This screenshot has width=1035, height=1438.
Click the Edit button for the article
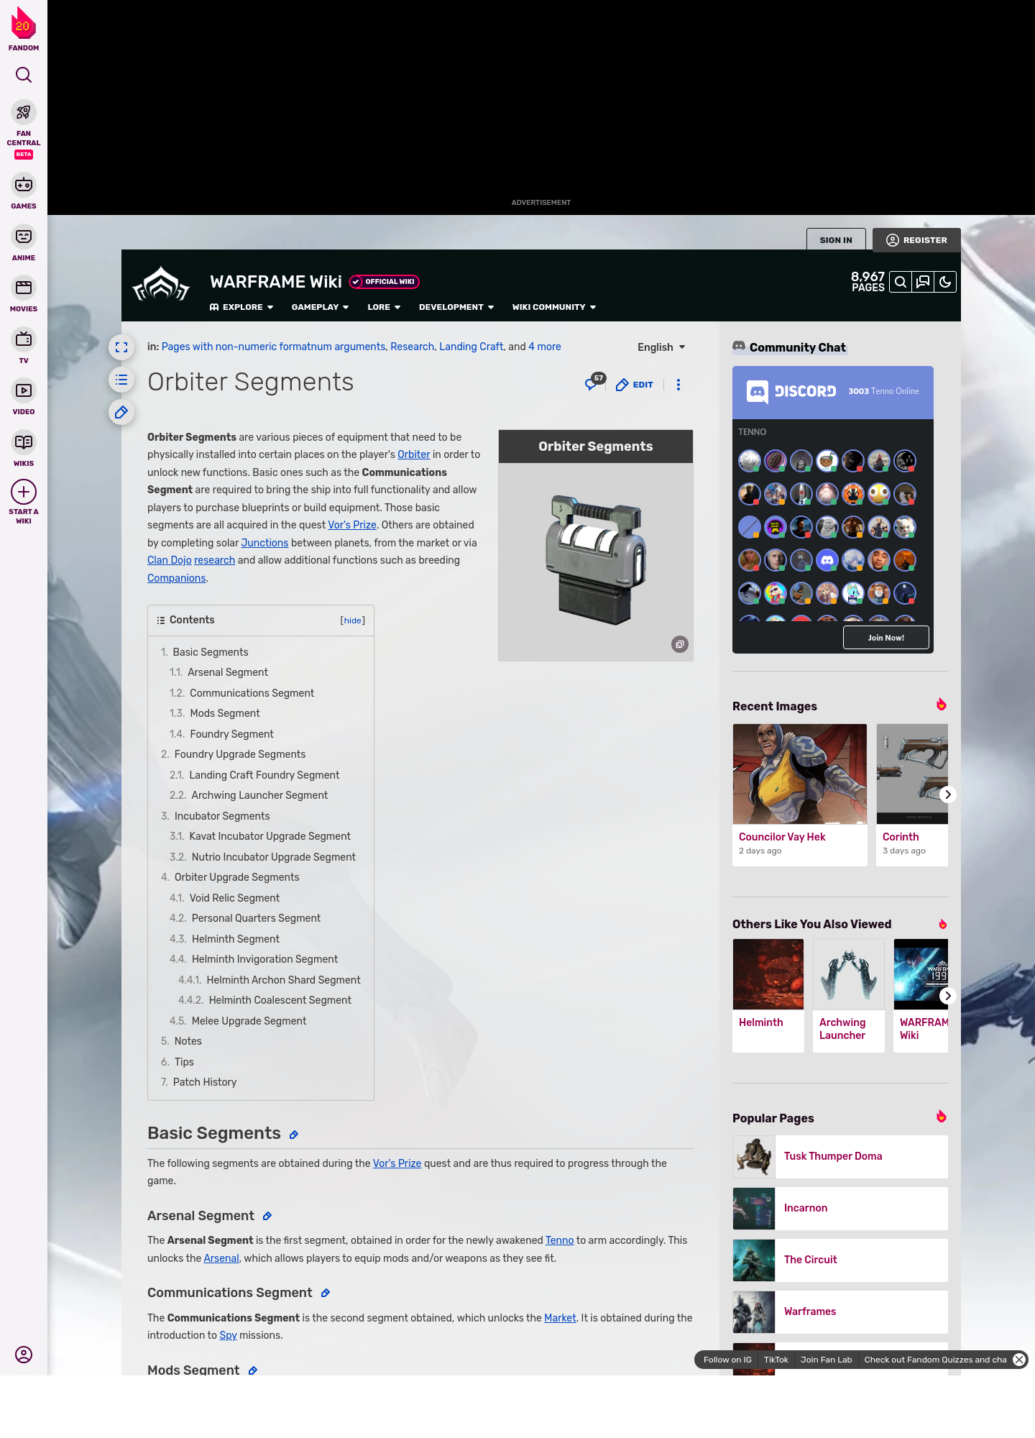click(x=635, y=385)
